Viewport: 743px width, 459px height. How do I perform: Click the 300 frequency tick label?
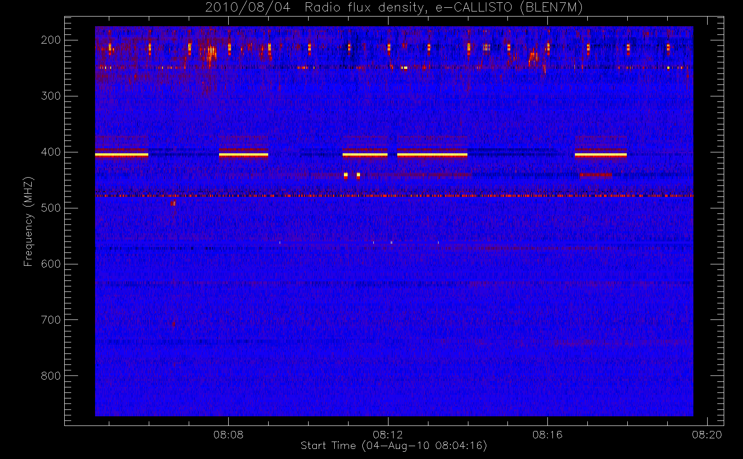51,96
